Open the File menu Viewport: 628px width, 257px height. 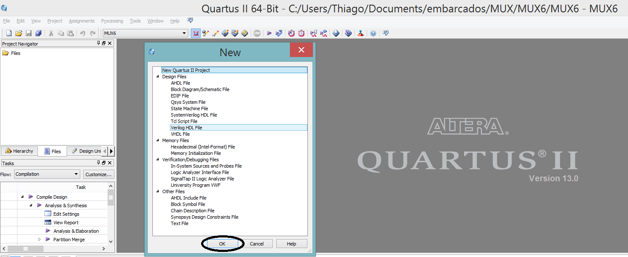coord(6,21)
